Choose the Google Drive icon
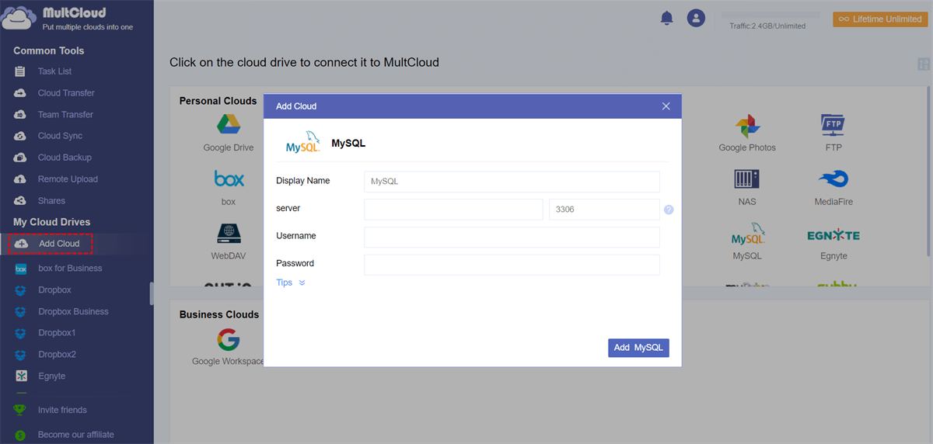This screenshot has height=444, width=933. (229, 126)
